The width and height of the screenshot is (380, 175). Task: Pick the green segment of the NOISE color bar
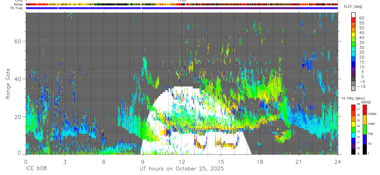click(x=365, y=130)
